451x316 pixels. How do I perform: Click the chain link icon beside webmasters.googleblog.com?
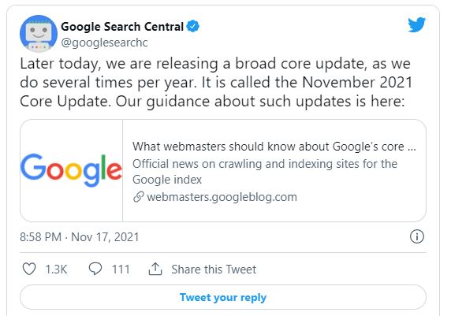click(x=138, y=197)
